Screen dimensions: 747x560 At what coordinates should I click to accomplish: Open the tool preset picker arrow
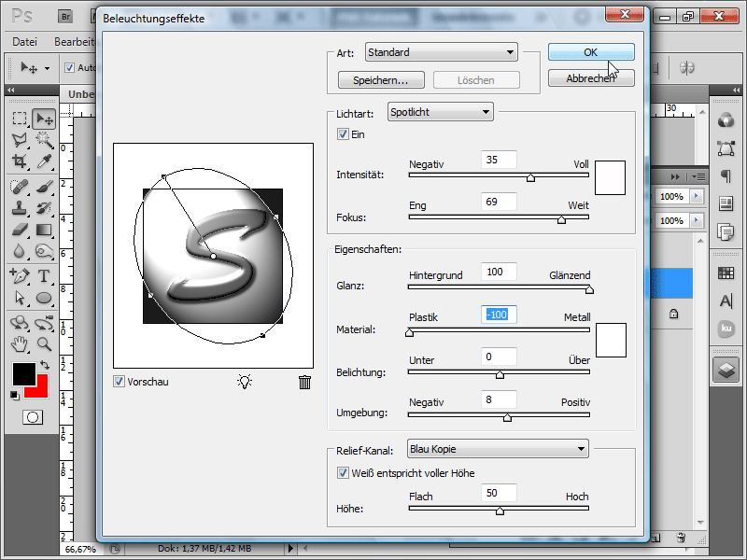(48, 68)
